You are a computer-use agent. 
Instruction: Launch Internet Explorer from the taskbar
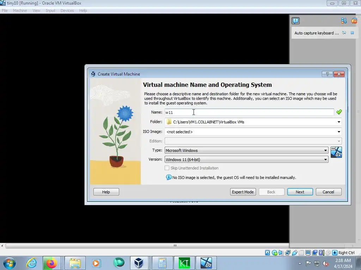point(31,263)
